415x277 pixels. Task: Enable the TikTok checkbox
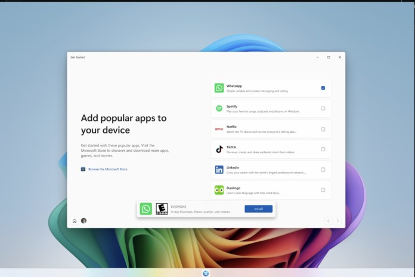323,150
